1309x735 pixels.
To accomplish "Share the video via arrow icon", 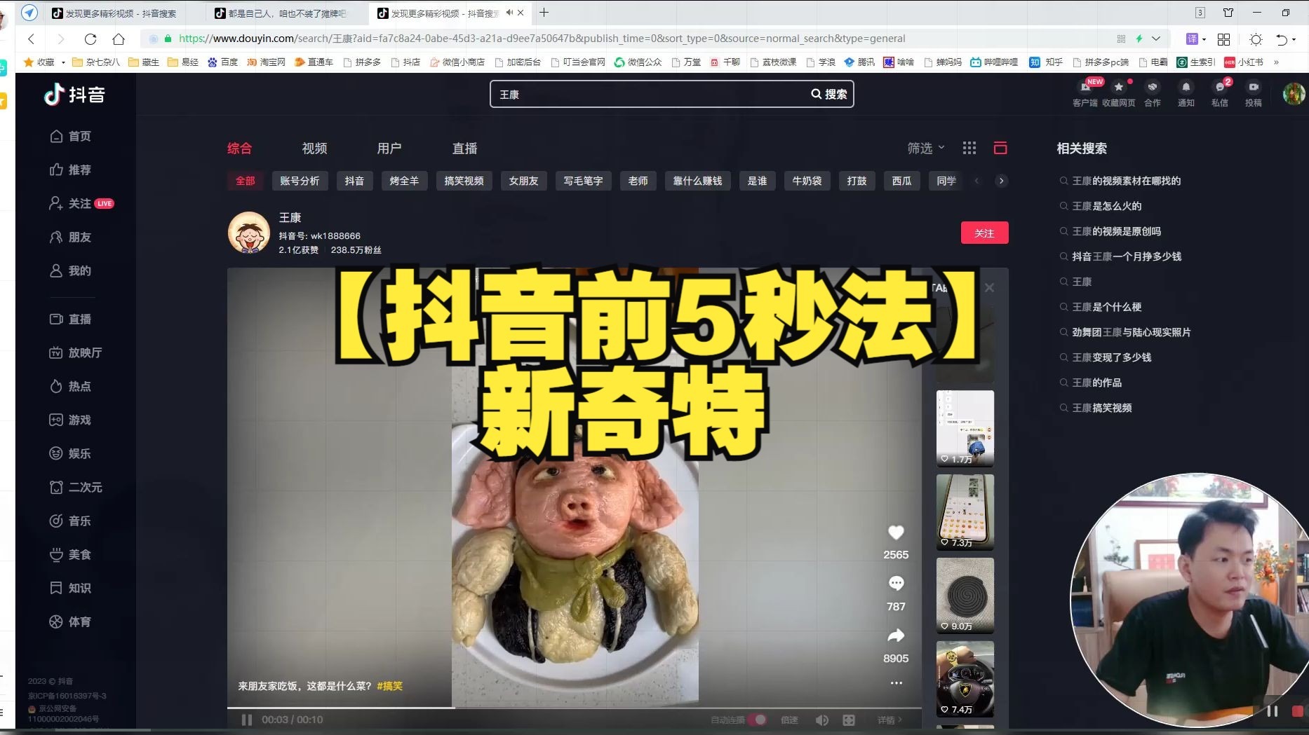I will (x=896, y=636).
